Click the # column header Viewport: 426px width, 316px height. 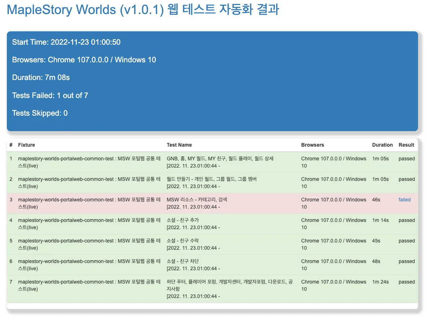point(11,145)
